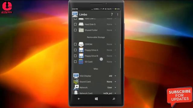Enable the Shared Folder checkbox
The height and width of the screenshot is (108, 193).
[75, 30]
